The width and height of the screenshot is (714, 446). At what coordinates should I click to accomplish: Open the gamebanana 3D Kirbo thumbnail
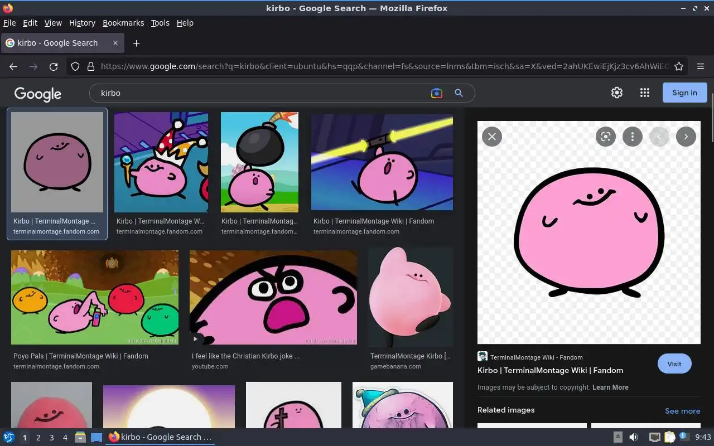(x=411, y=297)
